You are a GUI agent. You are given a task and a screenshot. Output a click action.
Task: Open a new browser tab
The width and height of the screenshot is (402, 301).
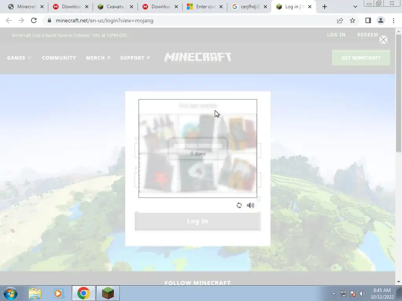click(x=325, y=7)
